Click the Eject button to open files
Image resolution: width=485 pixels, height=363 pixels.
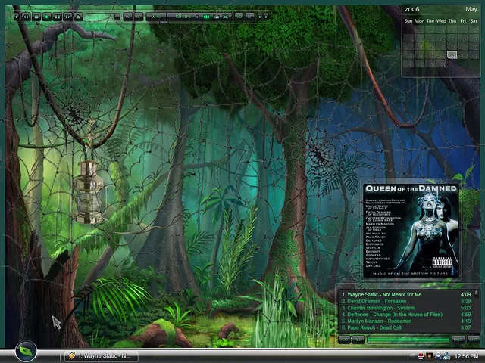pyautogui.click(x=77, y=16)
